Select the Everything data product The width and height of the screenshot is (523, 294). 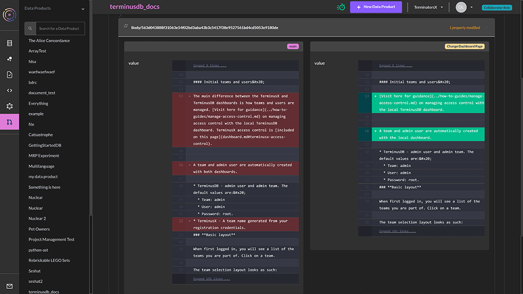coord(38,103)
